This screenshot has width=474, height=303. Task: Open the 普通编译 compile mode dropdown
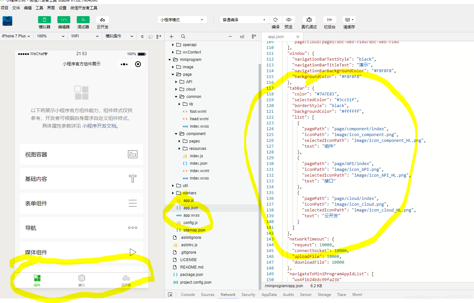click(x=244, y=20)
